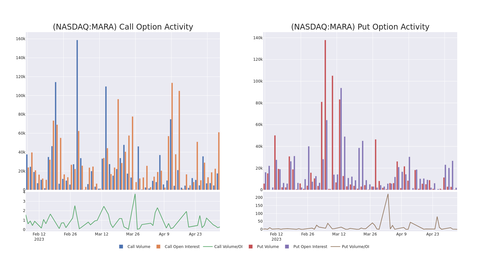Click the Call Option Activity chart title
This screenshot has width=483, height=257.
click(x=123, y=27)
